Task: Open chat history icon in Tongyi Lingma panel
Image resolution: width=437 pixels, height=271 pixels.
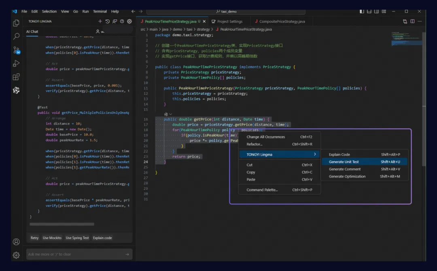Action: 107,21
